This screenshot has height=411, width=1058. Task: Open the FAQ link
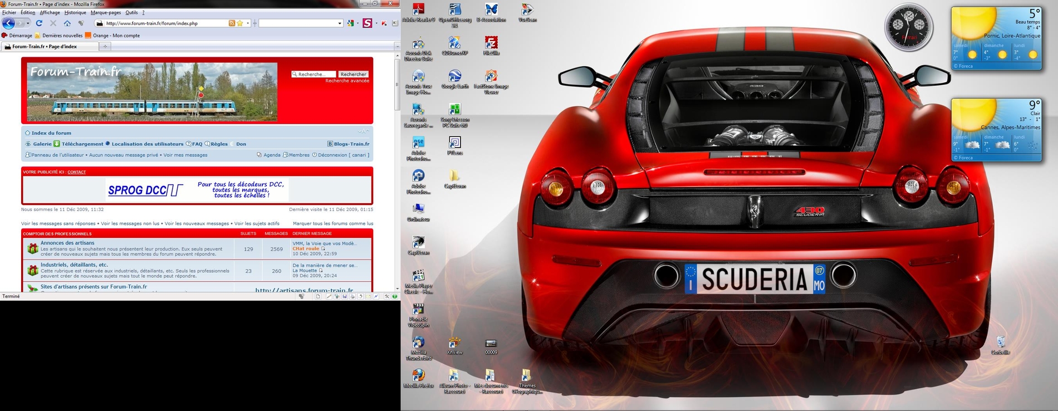[x=197, y=144]
